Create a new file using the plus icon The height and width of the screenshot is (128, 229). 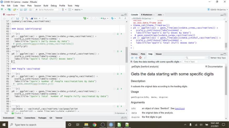click(2, 10)
